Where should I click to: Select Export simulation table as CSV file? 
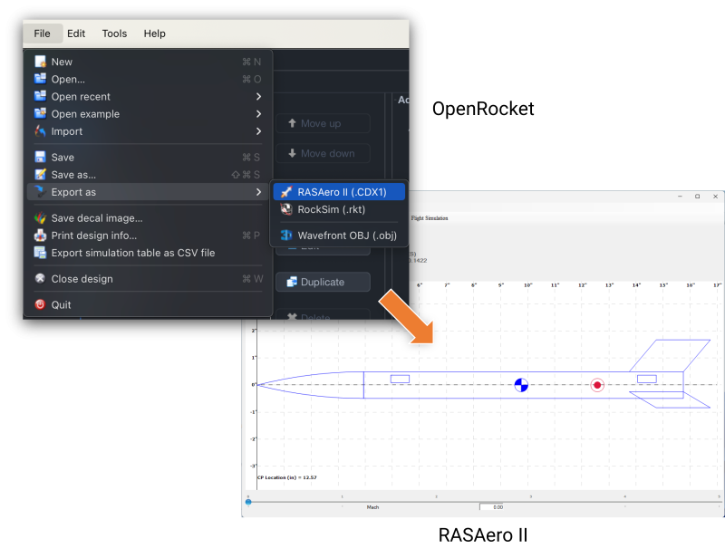coord(148,253)
